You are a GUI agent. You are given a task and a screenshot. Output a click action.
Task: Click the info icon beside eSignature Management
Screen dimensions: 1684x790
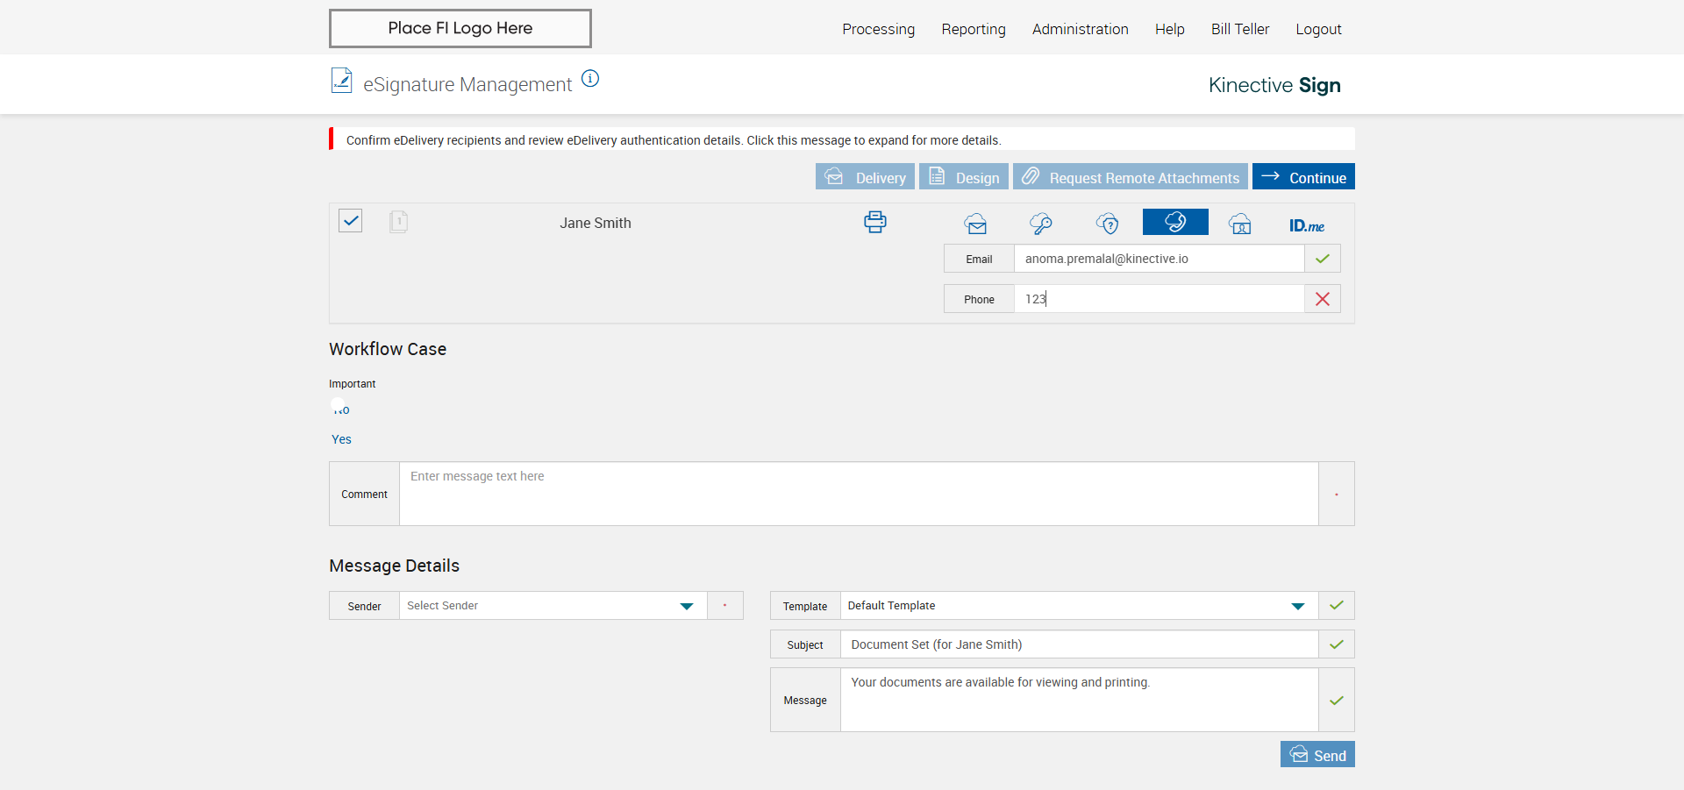591,79
